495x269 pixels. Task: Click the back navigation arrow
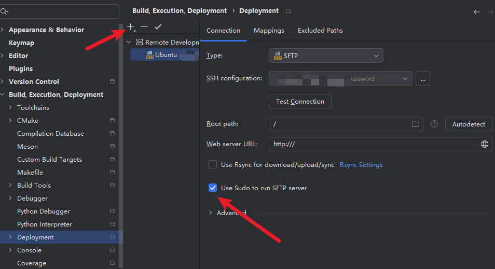(477, 11)
